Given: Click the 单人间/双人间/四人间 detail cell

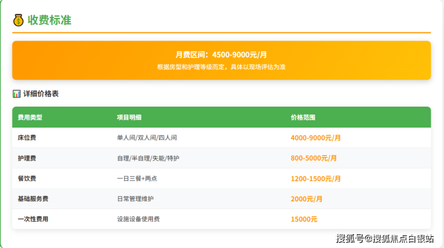Looking at the screenshot, I should point(147,138).
